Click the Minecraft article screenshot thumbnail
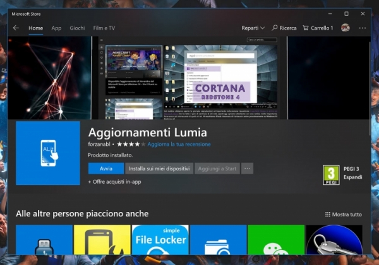Screen dimensions: 379x265 (134, 61)
